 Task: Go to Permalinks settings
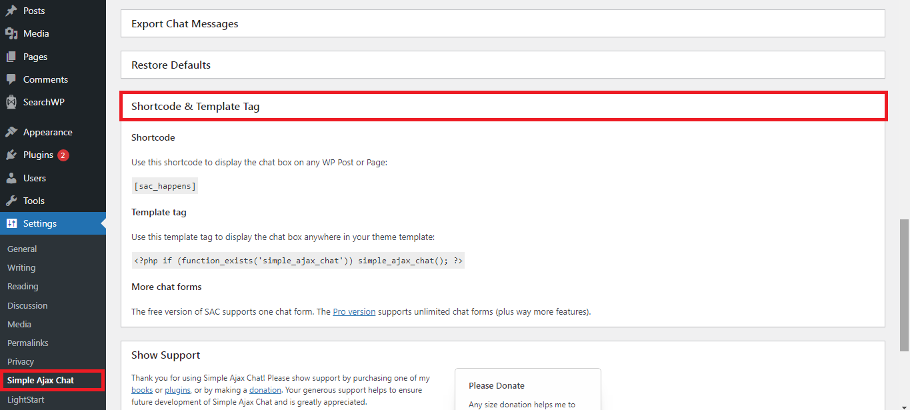pos(28,343)
